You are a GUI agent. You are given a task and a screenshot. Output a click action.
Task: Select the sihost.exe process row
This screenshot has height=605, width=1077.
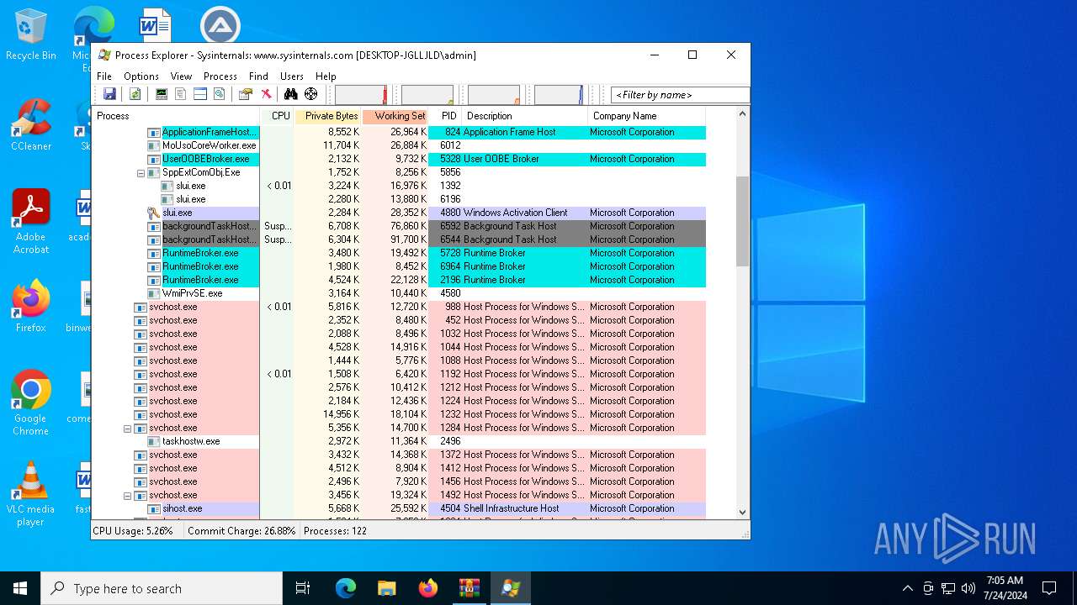[x=399, y=508]
